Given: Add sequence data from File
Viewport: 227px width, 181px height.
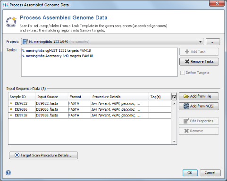Looking at the screenshot, I should [x=199, y=96].
